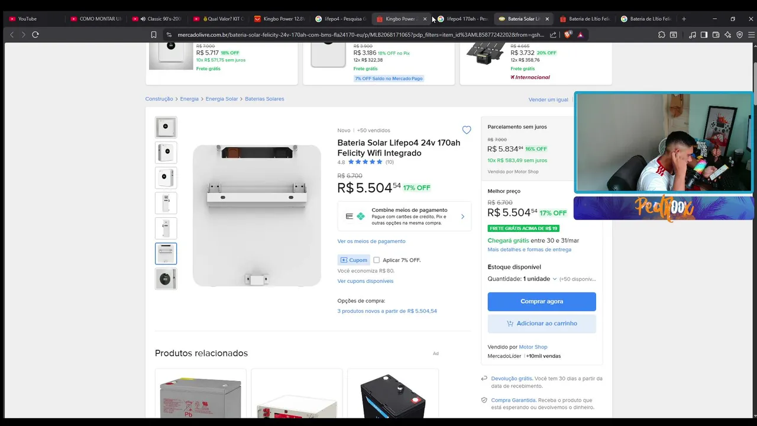757x426 pixels.
Task: View site information icon in address bar
Action: pos(169,35)
